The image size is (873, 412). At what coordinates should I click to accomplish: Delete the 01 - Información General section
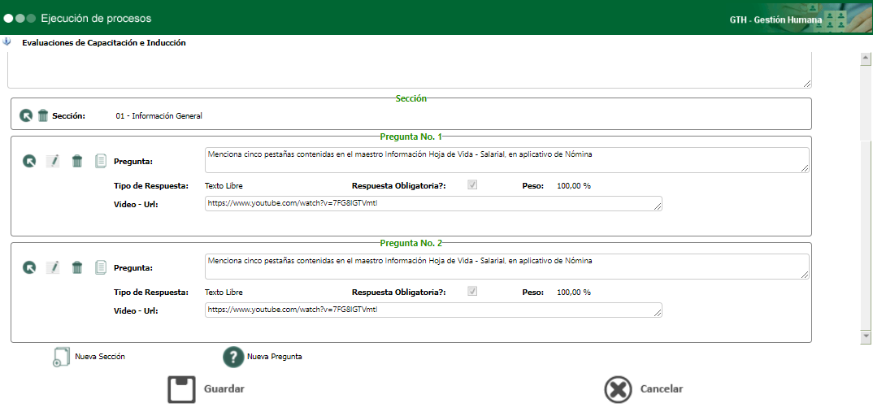click(x=43, y=116)
